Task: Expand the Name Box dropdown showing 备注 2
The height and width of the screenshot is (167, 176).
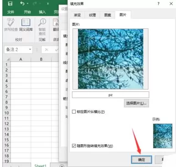Action: pyautogui.click(x=30, y=49)
